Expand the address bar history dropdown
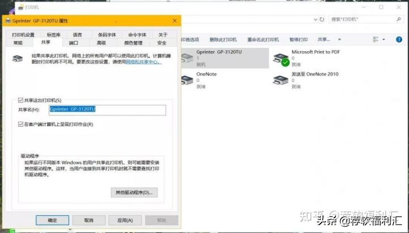The height and width of the screenshot is (233, 409). (315, 19)
